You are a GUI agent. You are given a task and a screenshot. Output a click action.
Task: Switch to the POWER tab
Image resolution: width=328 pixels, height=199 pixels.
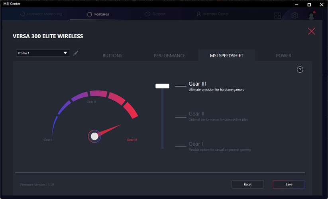pos(283,56)
